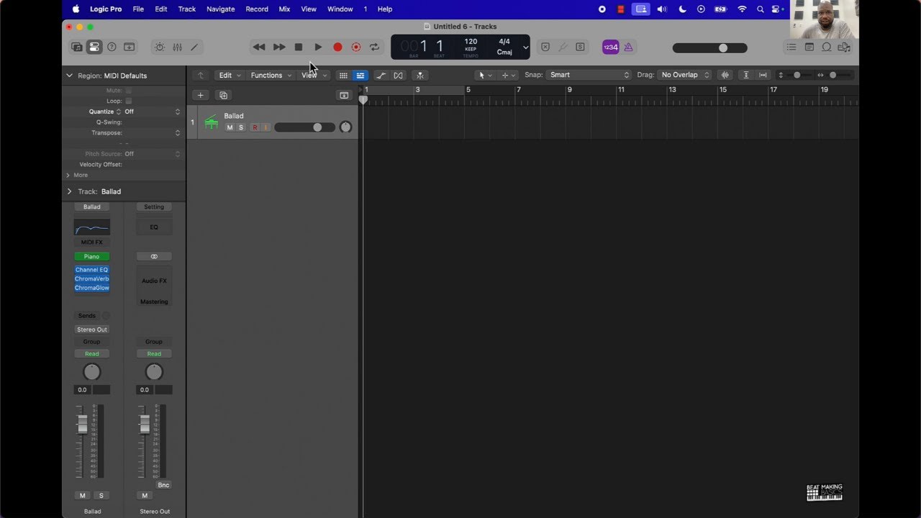The height and width of the screenshot is (518, 921).
Task: Click the solid red Record button
Action: [337, 47]
